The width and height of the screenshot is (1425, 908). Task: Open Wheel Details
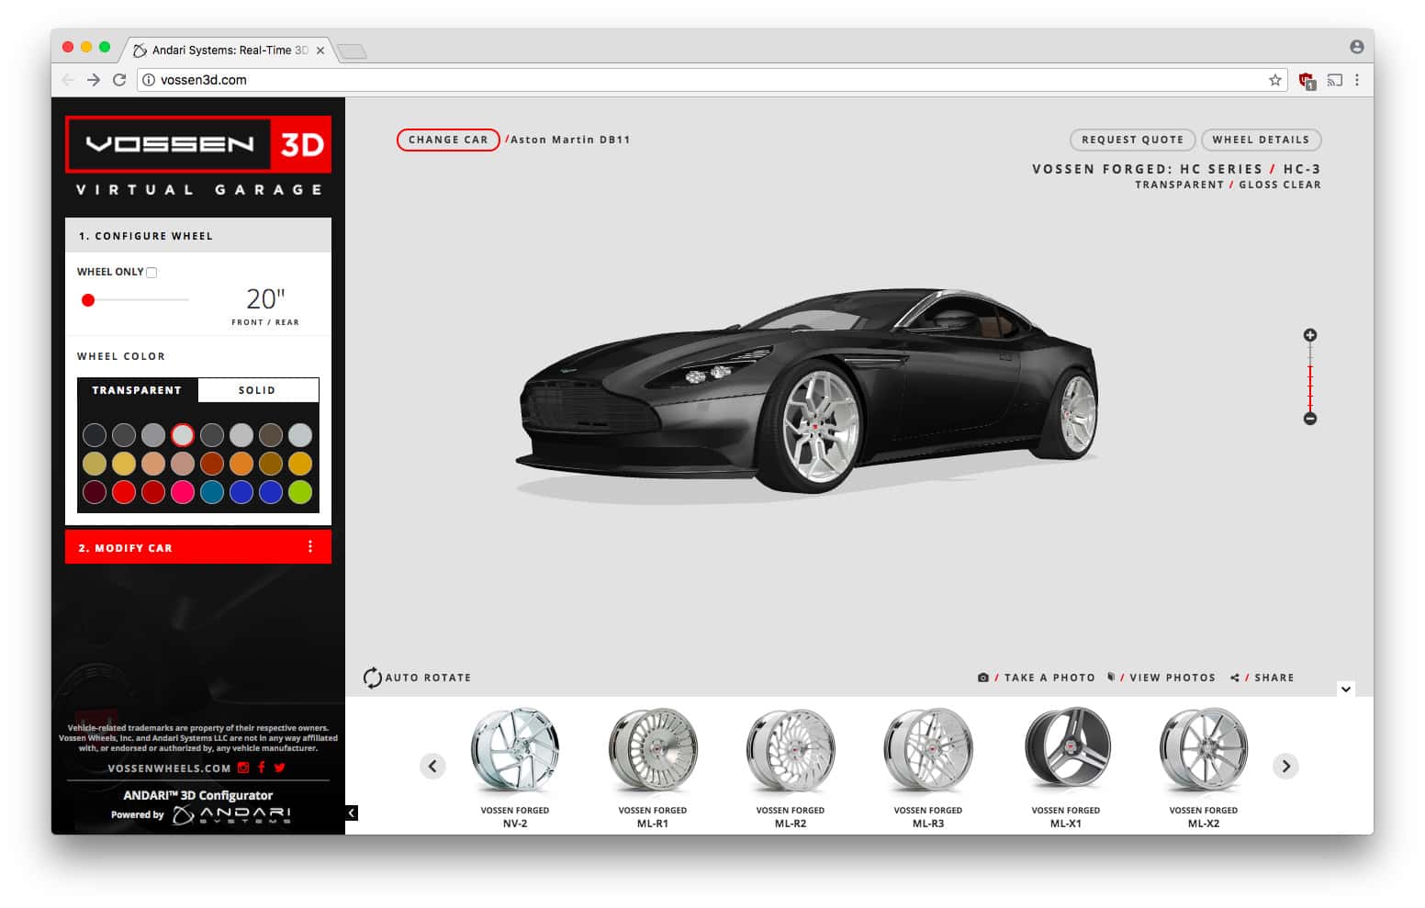[x=1262, y=140]
